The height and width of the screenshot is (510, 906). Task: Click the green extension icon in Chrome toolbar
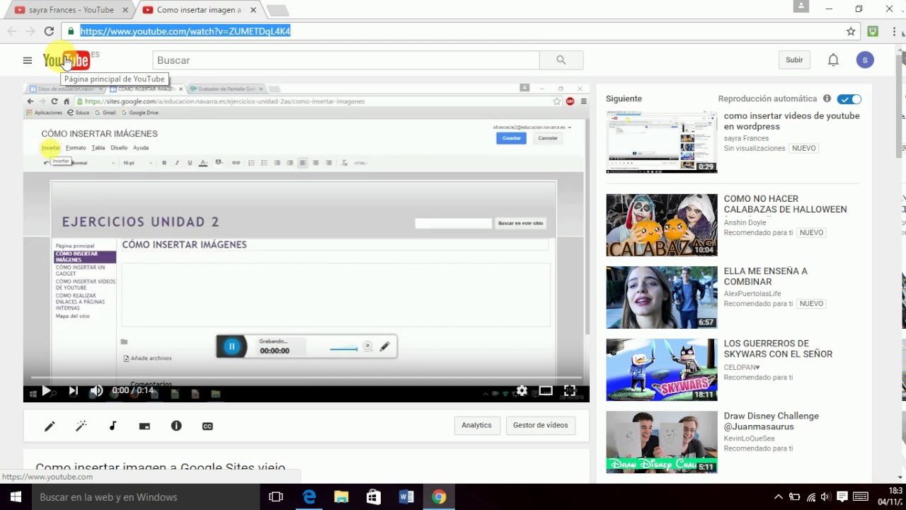click(x=873, y=31)
